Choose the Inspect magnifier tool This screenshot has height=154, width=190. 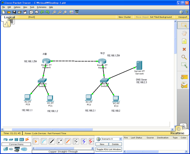point(184,57)
